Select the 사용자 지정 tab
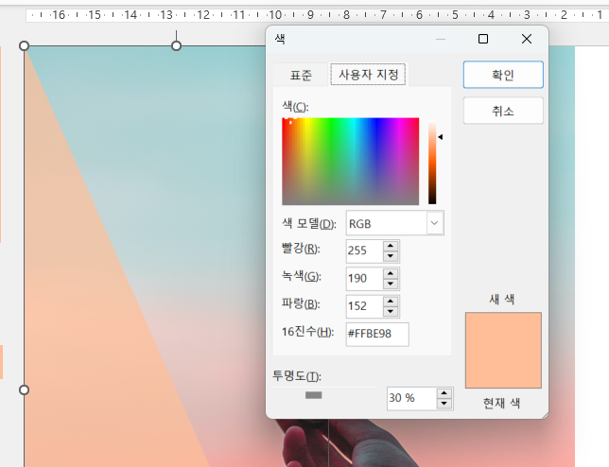The image size is (609, 467). pyautogui.click(x=368, y=74)
